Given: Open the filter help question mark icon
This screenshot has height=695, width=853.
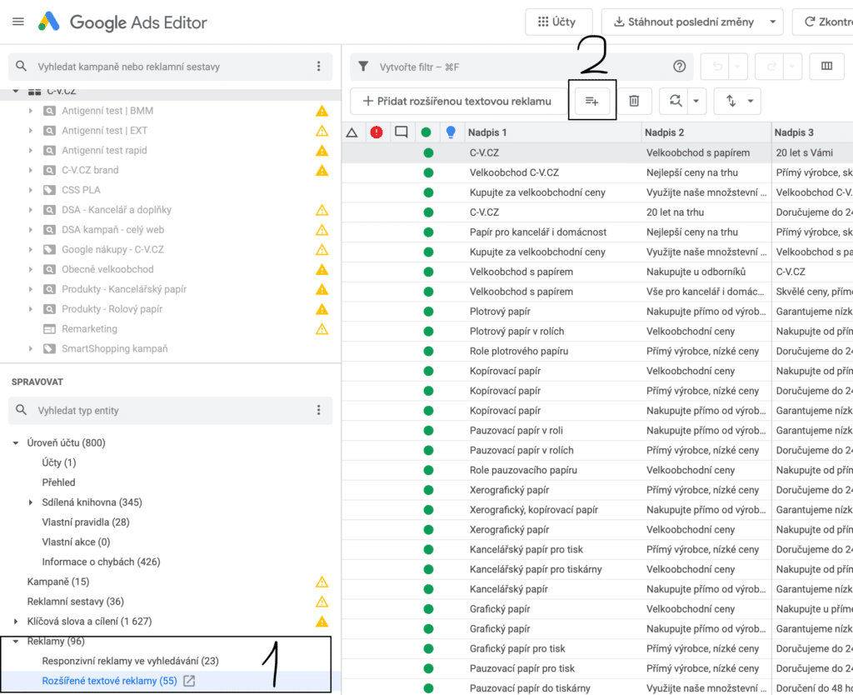Looking at the screenshot, I should (679, 67).
